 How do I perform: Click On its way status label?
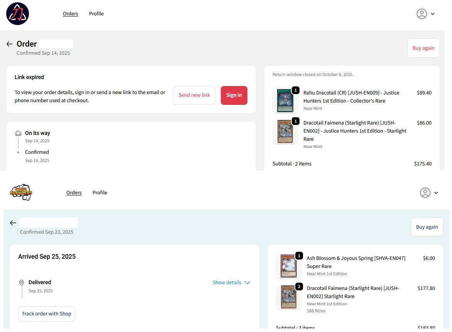click(37, 133)
